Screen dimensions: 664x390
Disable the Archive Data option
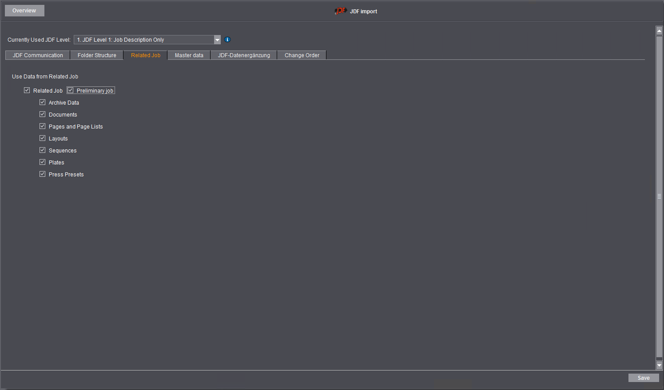(x=42, y=102)
